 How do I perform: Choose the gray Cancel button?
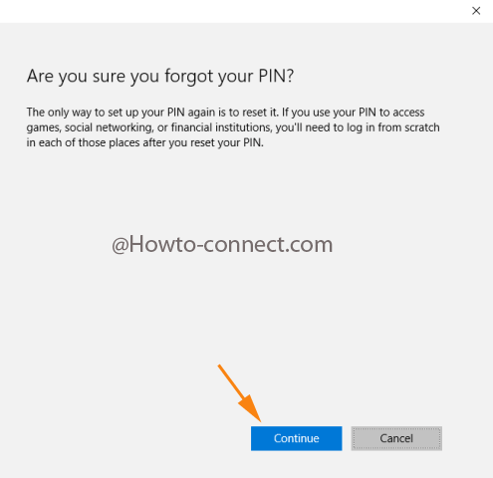(x=396, y=438)
